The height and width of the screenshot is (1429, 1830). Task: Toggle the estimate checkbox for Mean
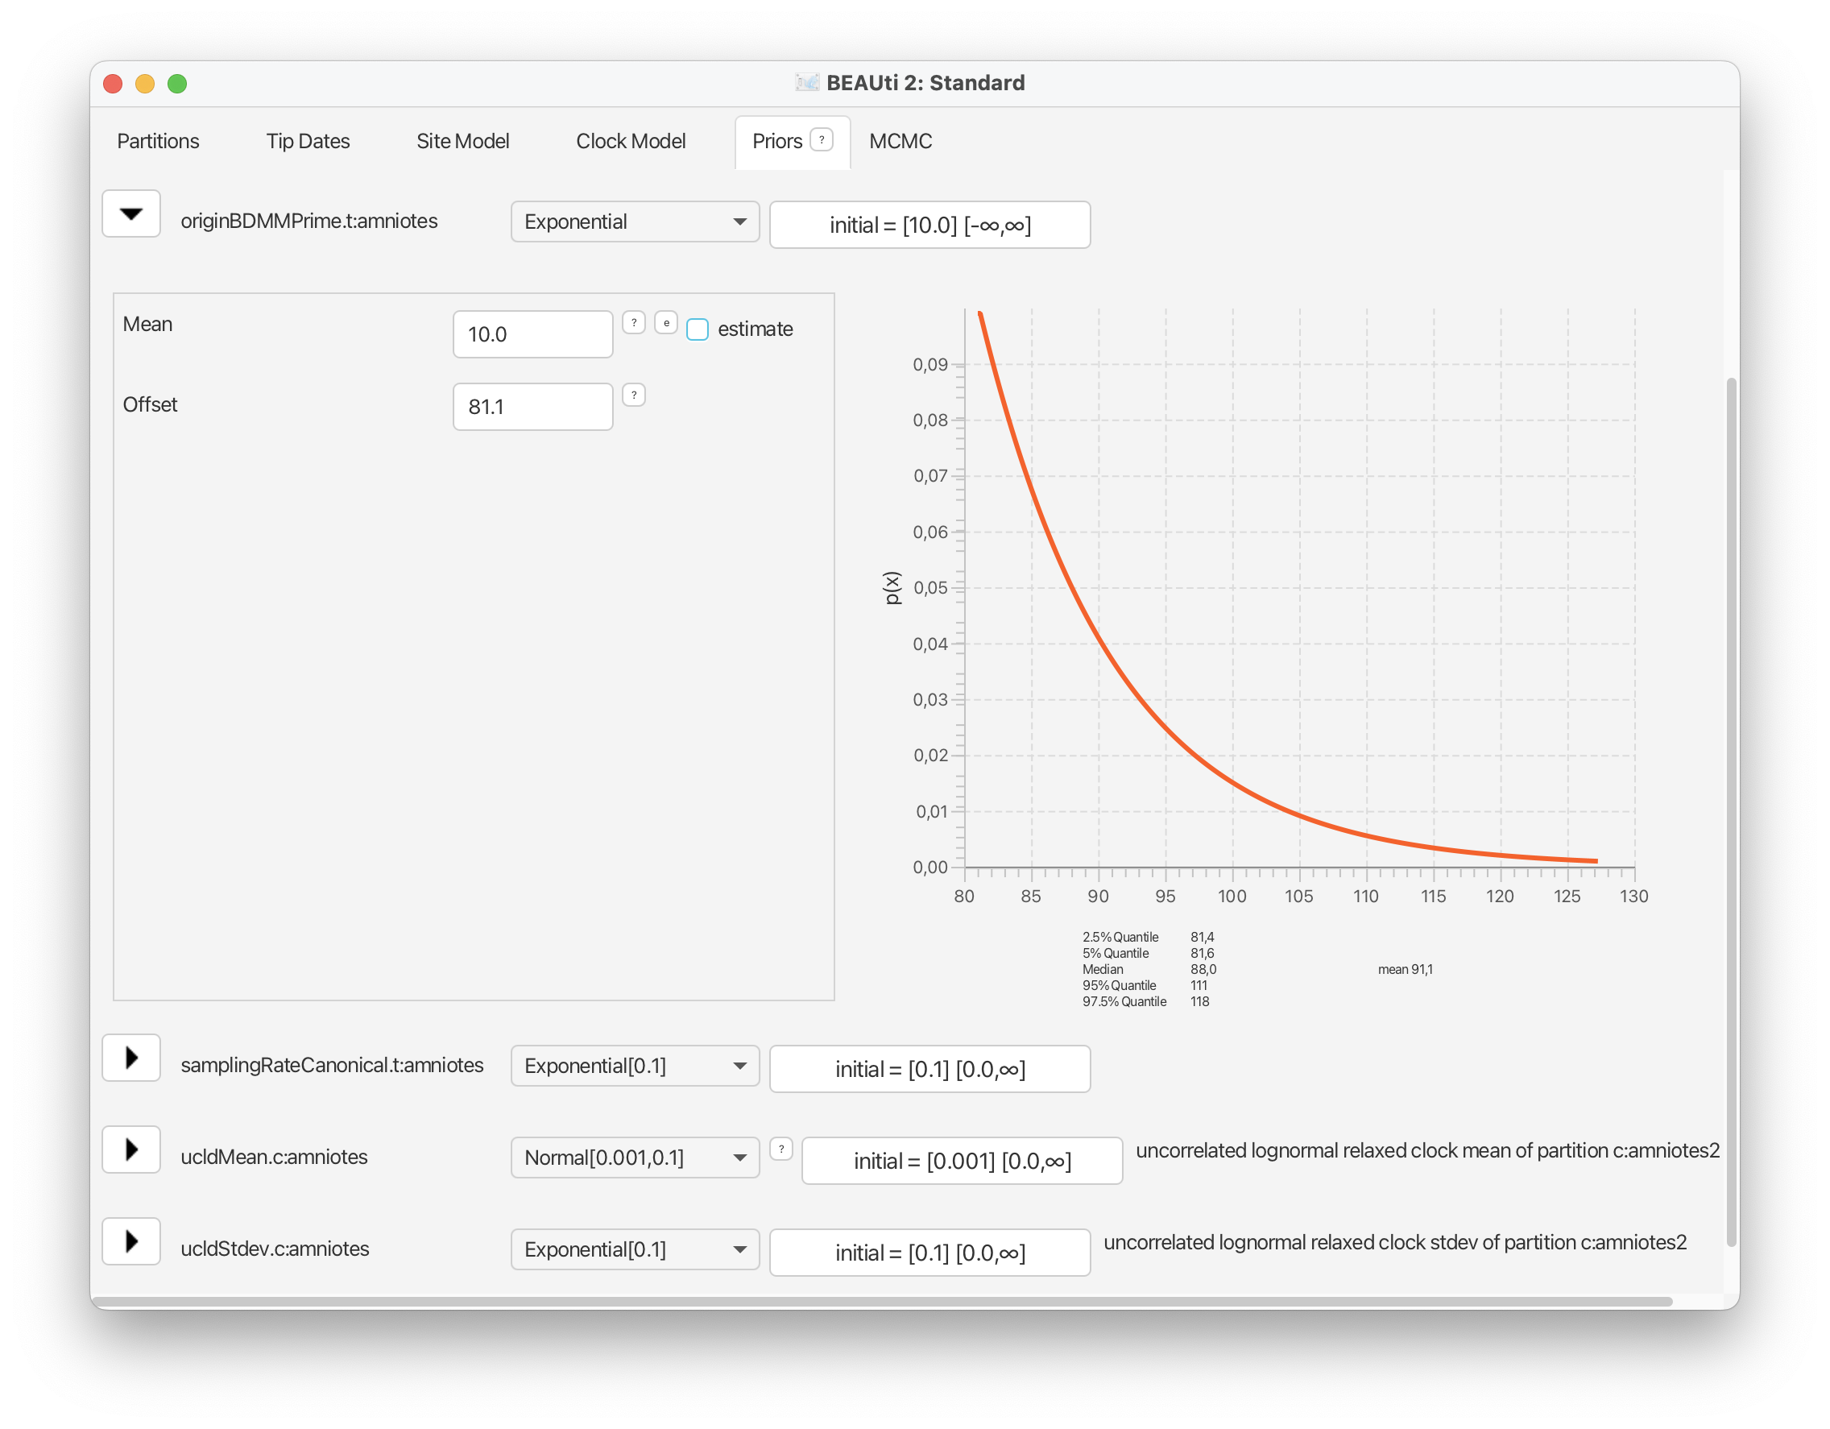698,329
